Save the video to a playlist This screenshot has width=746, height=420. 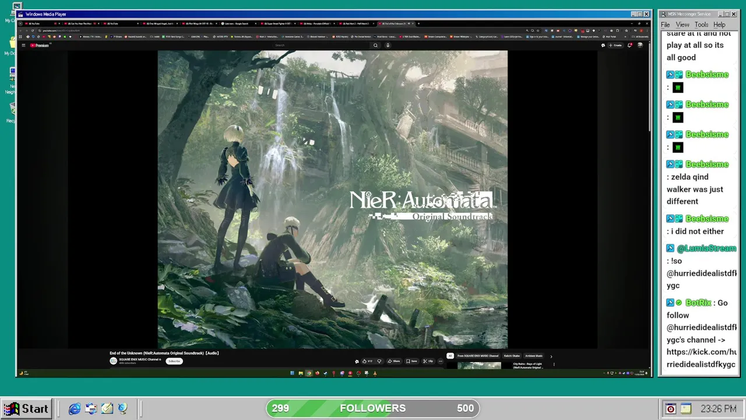tap(411, 361)
